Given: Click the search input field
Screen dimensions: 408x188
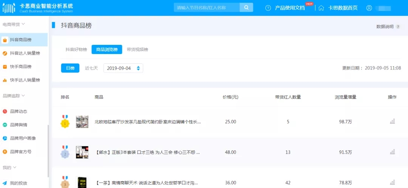Looking at the screenshot, I should pyautogui.click(x=207, y=8).
